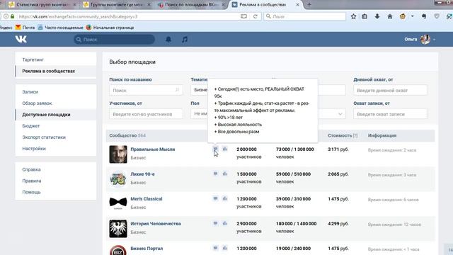Switch to Поиск по площадкам tab

click(192, 5)
